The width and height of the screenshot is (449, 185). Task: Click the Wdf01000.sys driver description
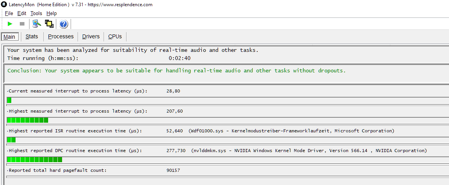[291, 131]
